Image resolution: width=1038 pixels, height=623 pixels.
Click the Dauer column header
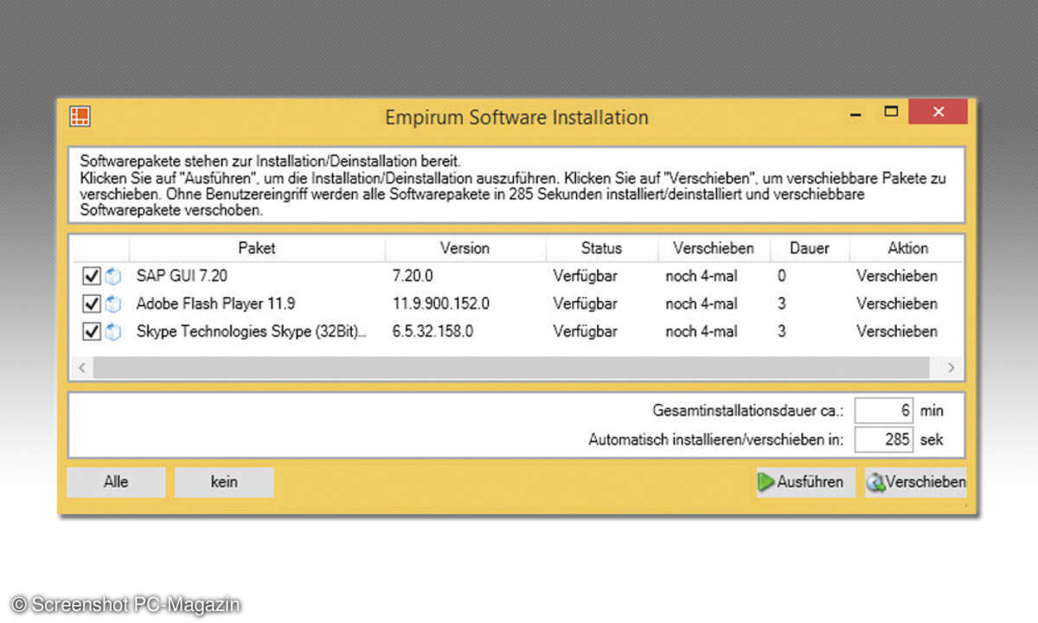point(810,248)
